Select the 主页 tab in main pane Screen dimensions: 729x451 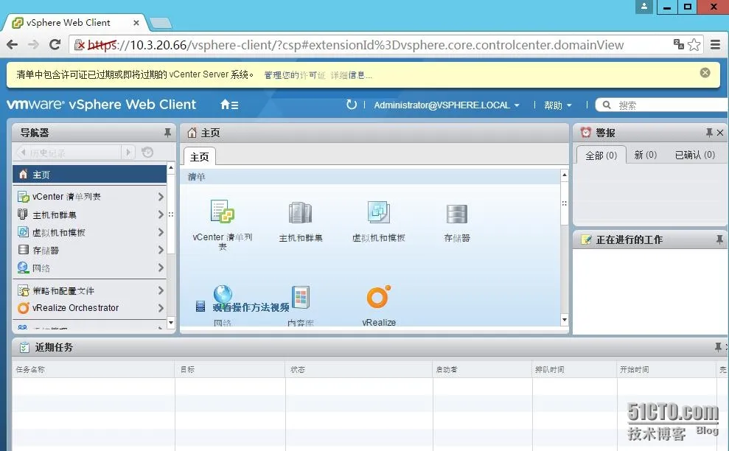[200, 157]
